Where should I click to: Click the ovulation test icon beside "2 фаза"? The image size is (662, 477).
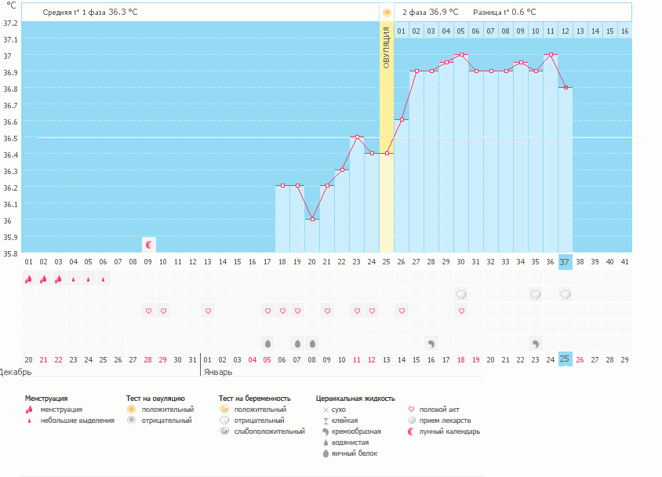386,13
